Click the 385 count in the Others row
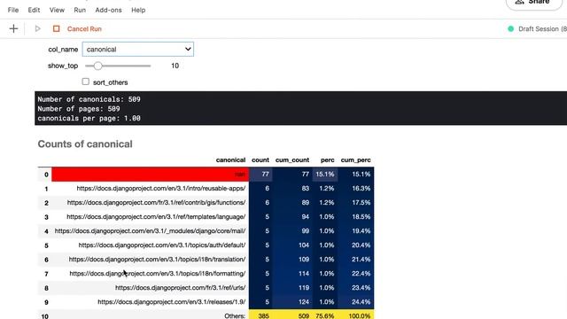This screenshot has width=567, height=319. [264, 315]
